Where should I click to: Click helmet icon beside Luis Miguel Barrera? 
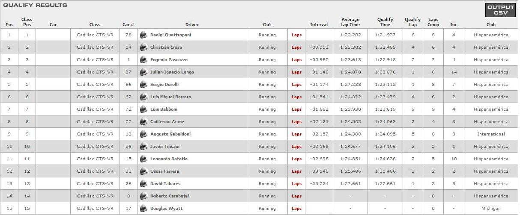(143, 97)
